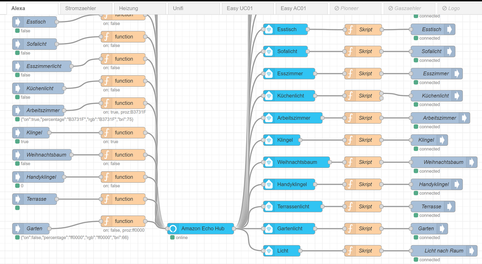Click input arrow icon of left Terrasse node
The width and height of the screenshot is (482, 264).
point(18,199)
